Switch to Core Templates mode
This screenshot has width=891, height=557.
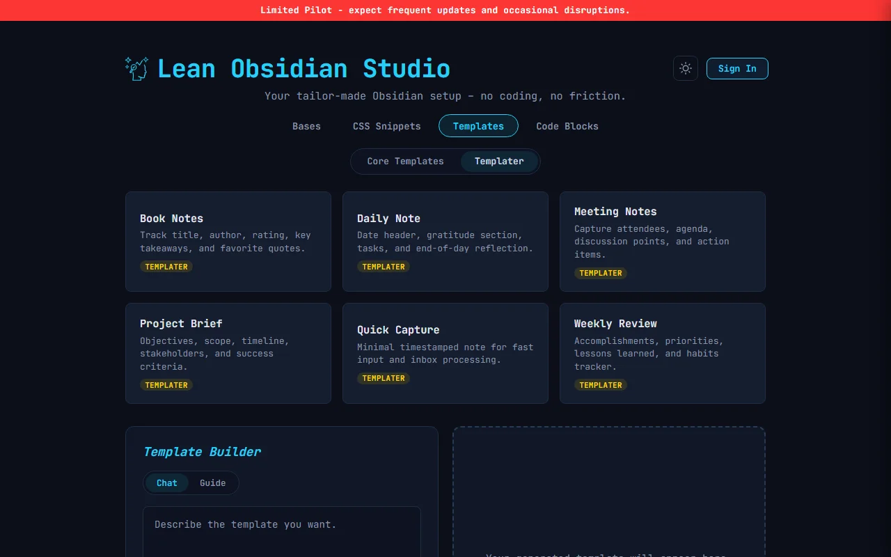pyautogui.click(x=405, y=161)
